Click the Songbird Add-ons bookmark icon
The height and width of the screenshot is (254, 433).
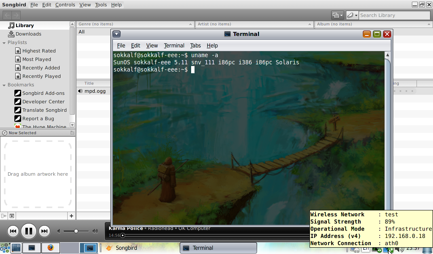18,93
